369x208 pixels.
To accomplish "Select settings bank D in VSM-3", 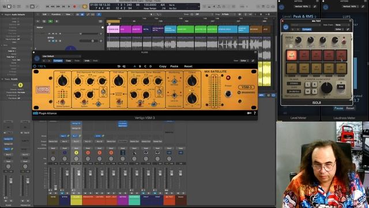I will (x=150, y=66).
